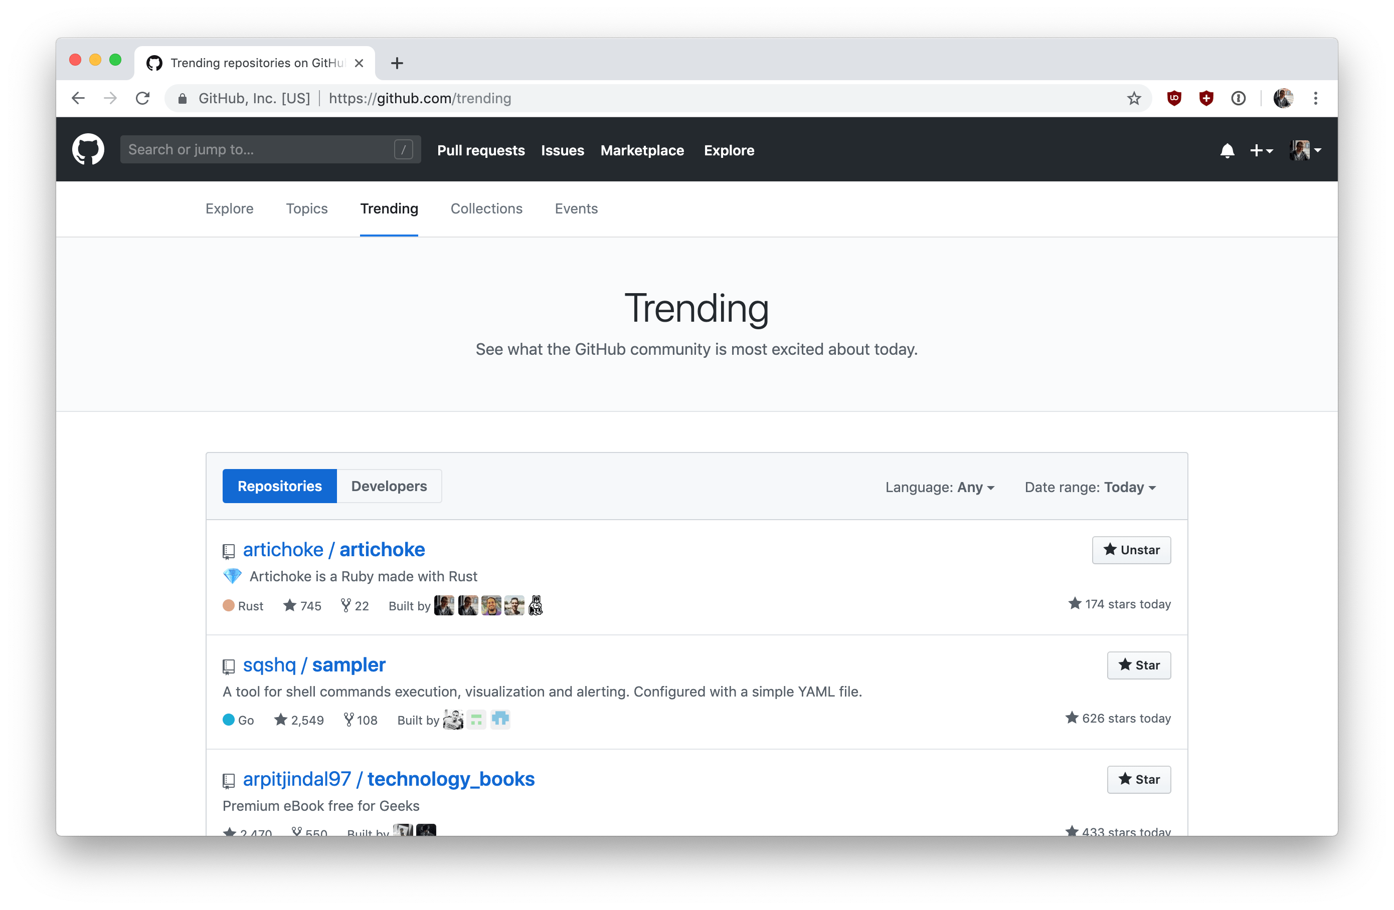Click the artichoke repository fork count icon

coord(345,605)
